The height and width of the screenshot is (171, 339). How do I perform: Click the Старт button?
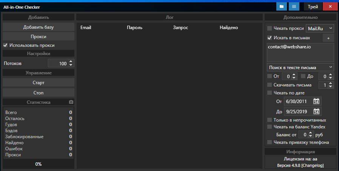(39, 83)
